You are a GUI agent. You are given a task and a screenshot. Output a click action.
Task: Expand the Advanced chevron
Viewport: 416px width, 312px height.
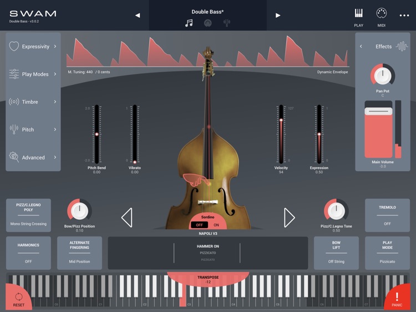tap(55, 157)
